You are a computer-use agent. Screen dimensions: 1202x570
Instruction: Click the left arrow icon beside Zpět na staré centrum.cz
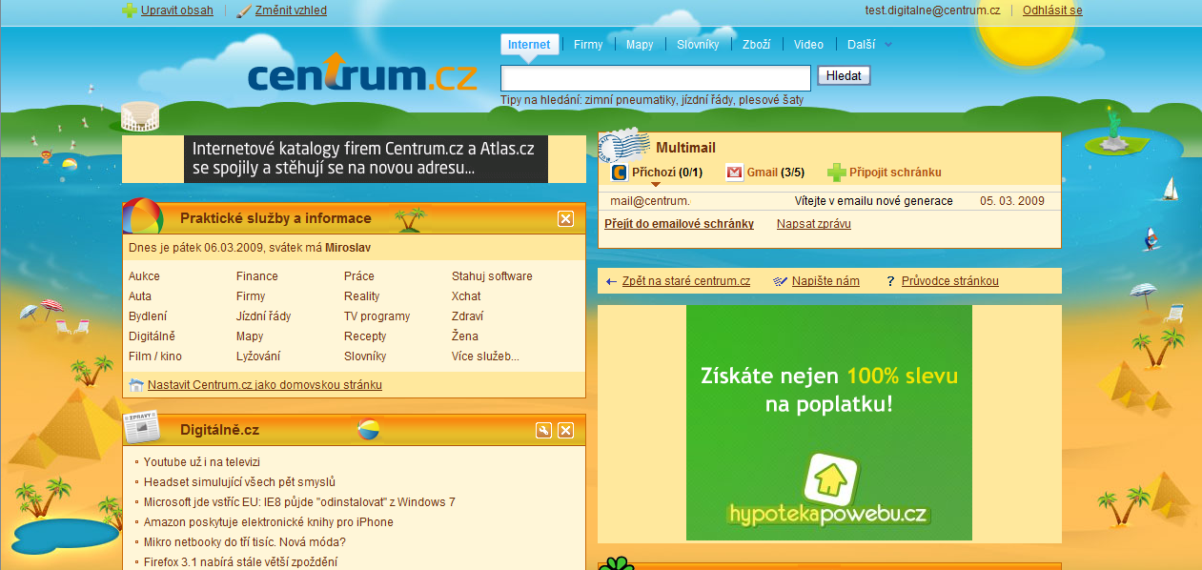611,281
